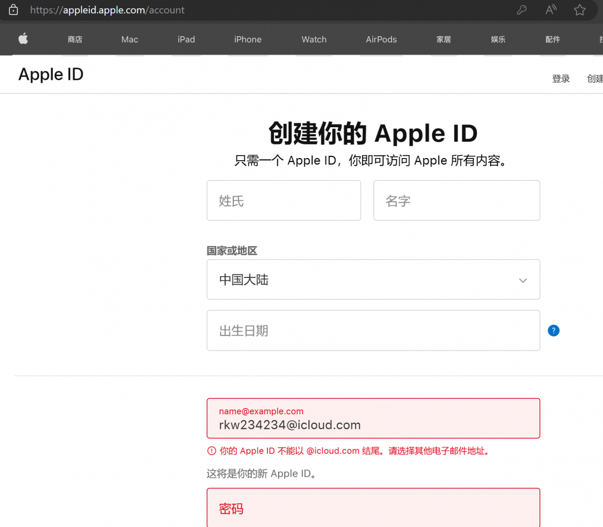Select 家居 in navigation bar
This screenshot has height=527, width=603.
(443, 39)
